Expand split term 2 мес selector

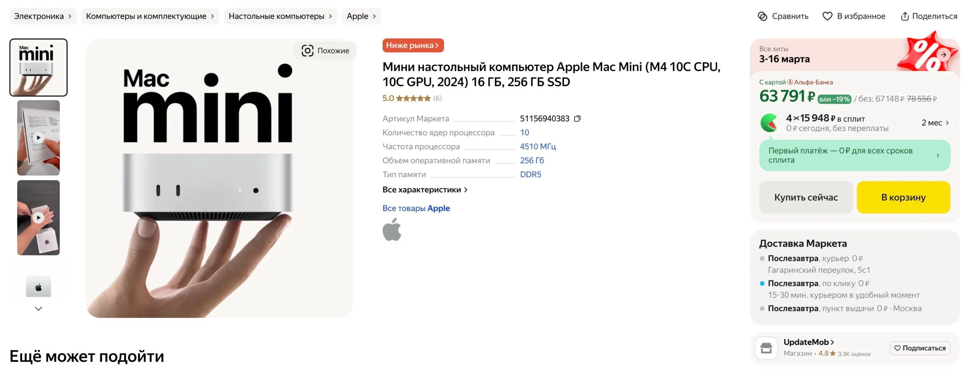pos(935,123)
